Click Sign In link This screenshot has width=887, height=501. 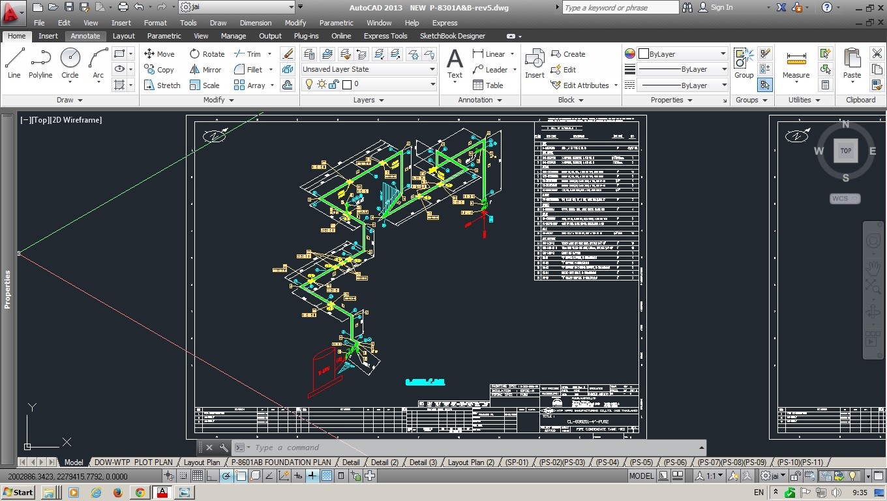(721, 7)
